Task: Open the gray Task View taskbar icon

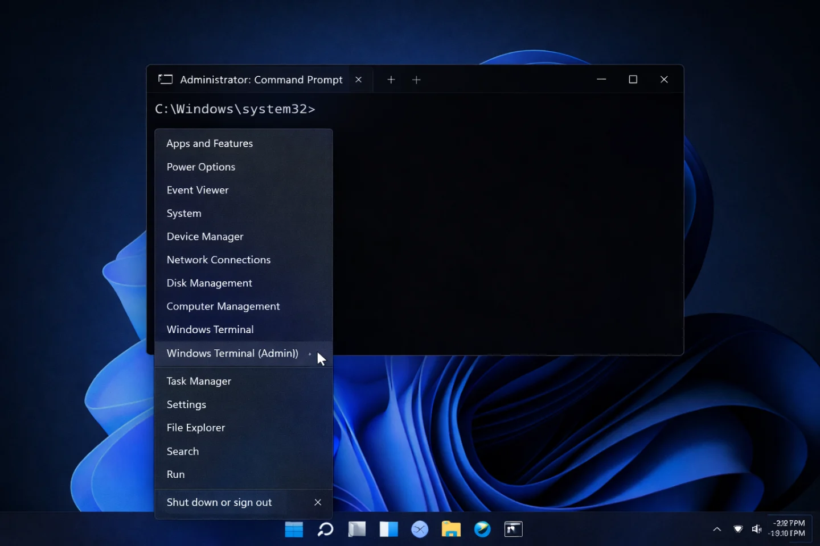Action: 357,530
